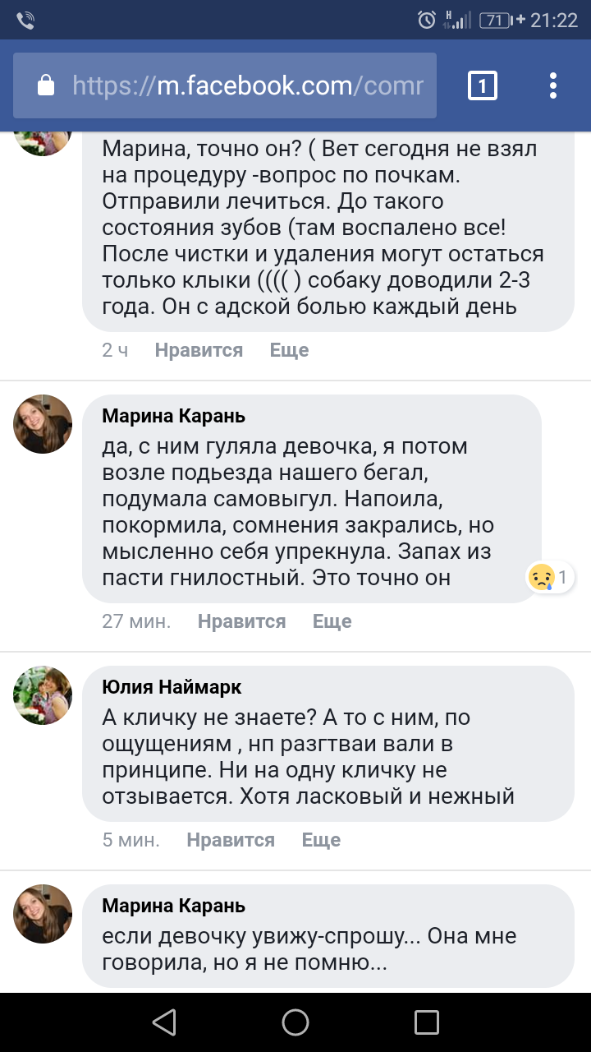
Task: Like the comment posted 2 hours ago
Action: tap(199, 350)
